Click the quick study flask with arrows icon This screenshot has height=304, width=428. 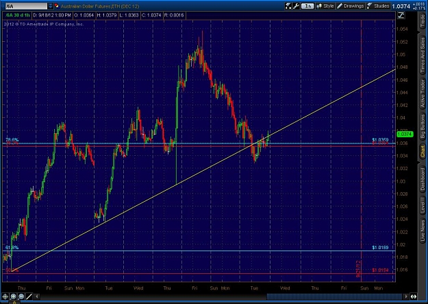pos(288,6)
